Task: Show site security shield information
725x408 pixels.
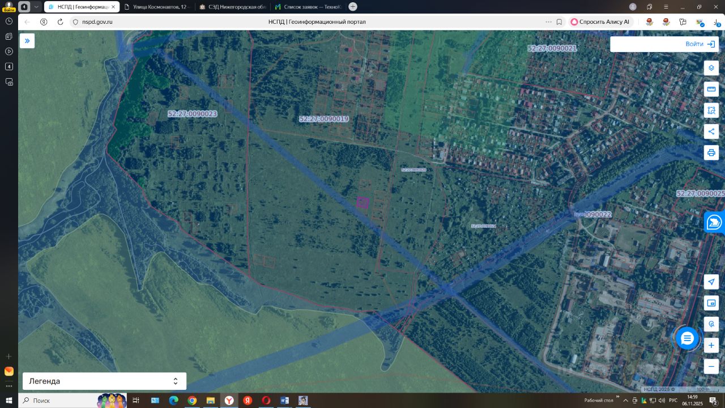Action: click(75, 22)
